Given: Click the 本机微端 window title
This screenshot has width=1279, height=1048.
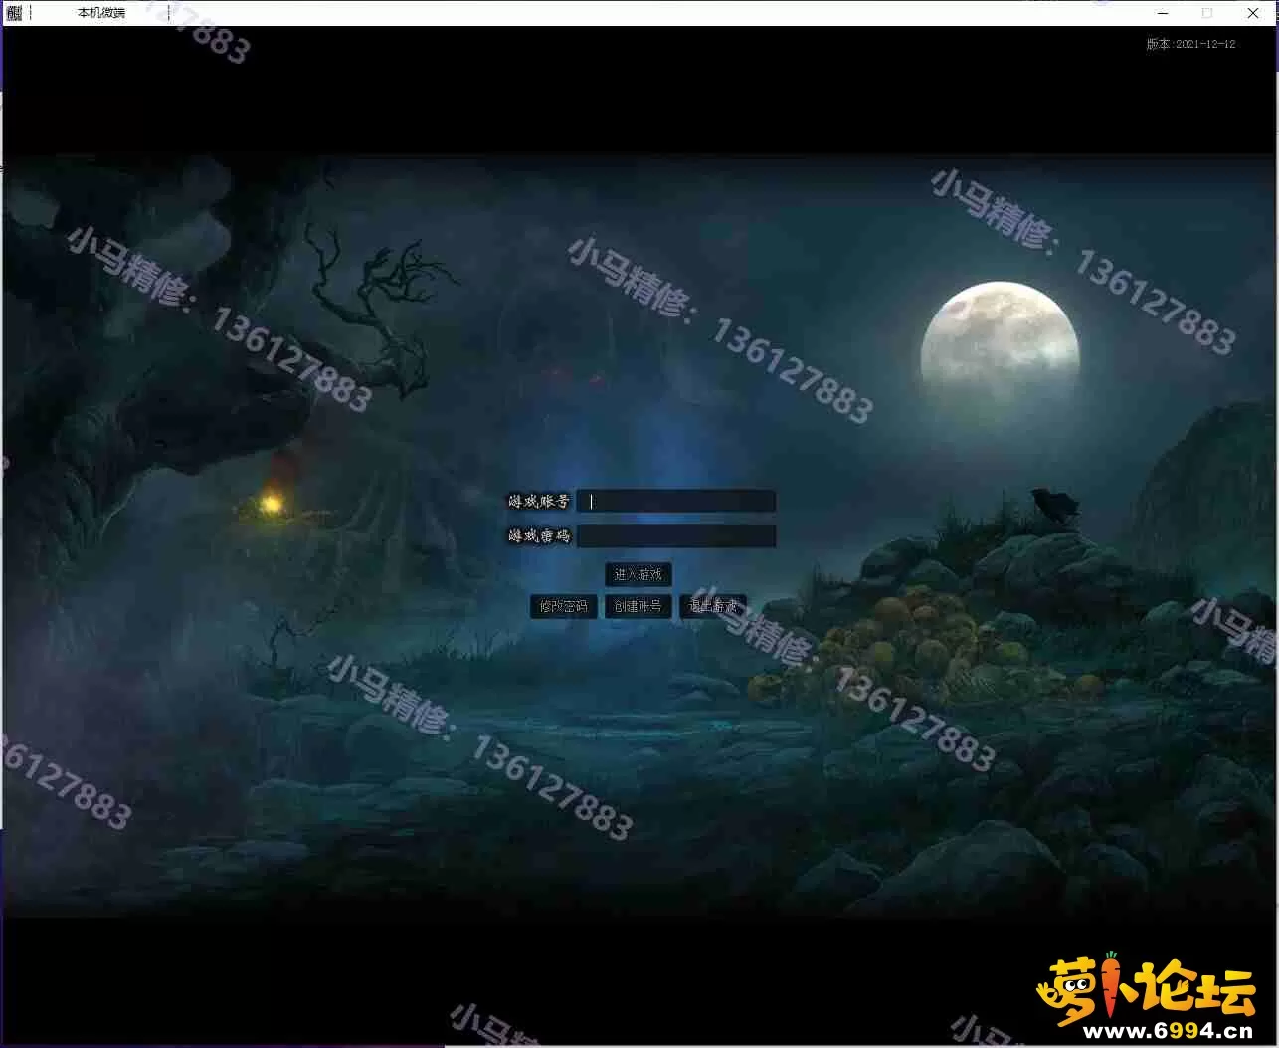Looking at the screenshot, I should pos(101,13).
